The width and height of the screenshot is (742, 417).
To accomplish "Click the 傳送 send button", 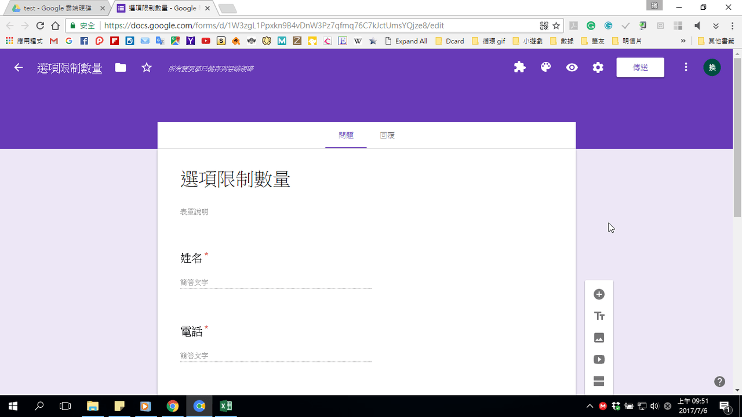I will coord(641,68).
